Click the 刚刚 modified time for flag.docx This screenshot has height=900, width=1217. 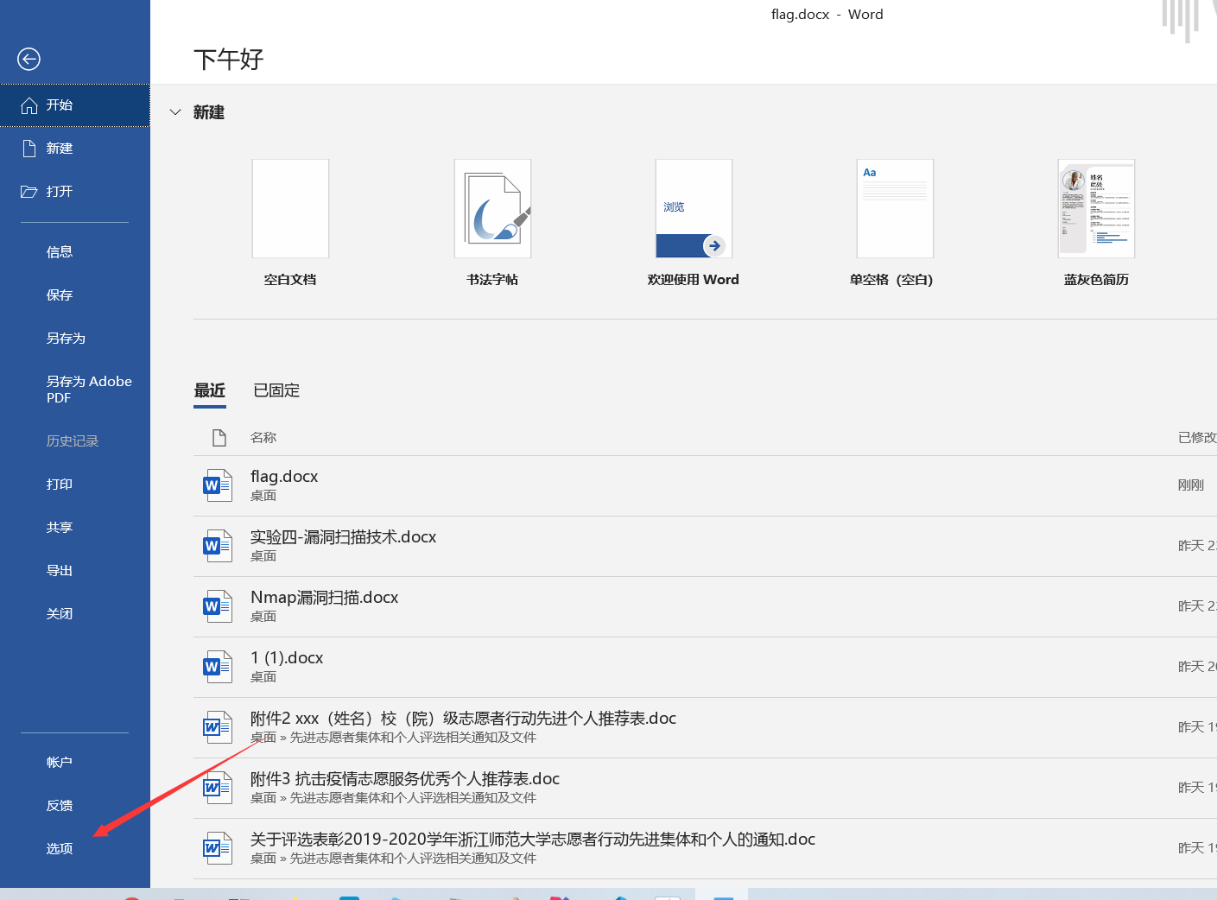pyautogui.click(x=1191, y=485)
